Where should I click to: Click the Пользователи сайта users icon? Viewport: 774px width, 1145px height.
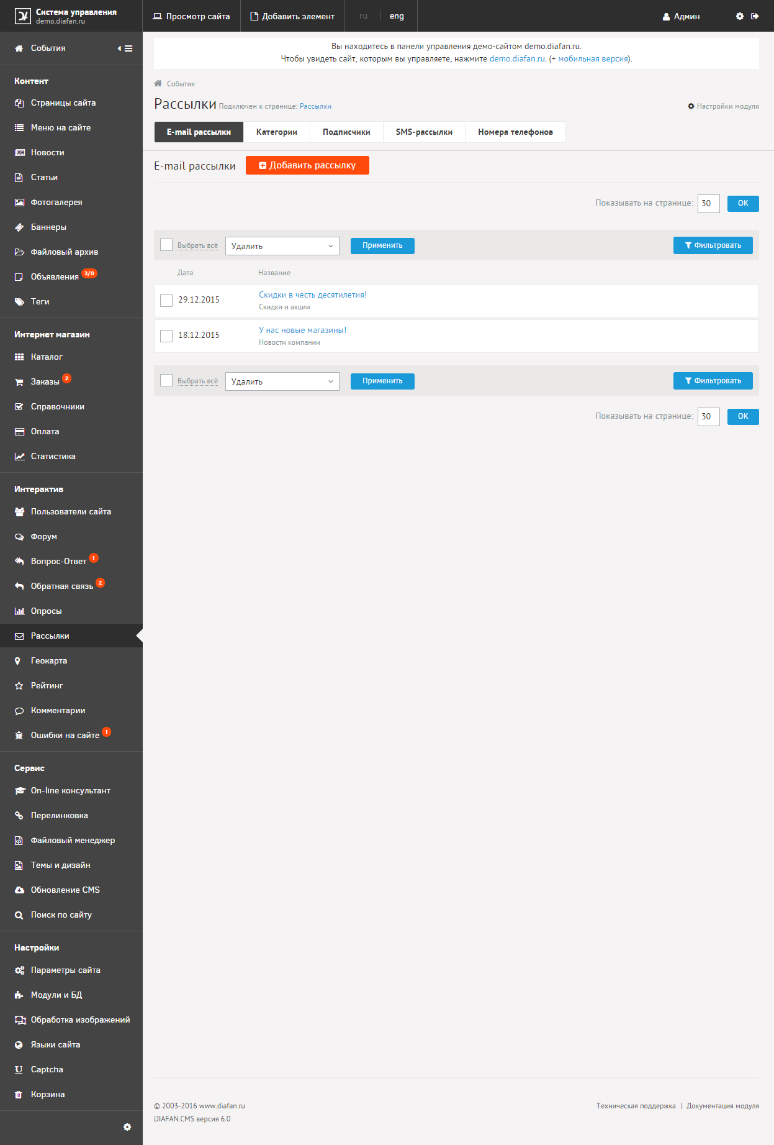click(x=19, y=512)
